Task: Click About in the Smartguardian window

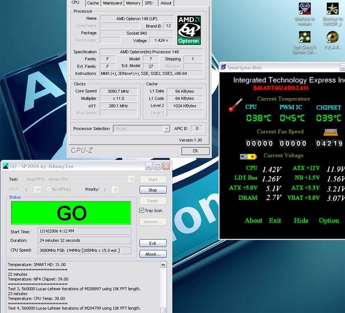Action: pos(254,221)
